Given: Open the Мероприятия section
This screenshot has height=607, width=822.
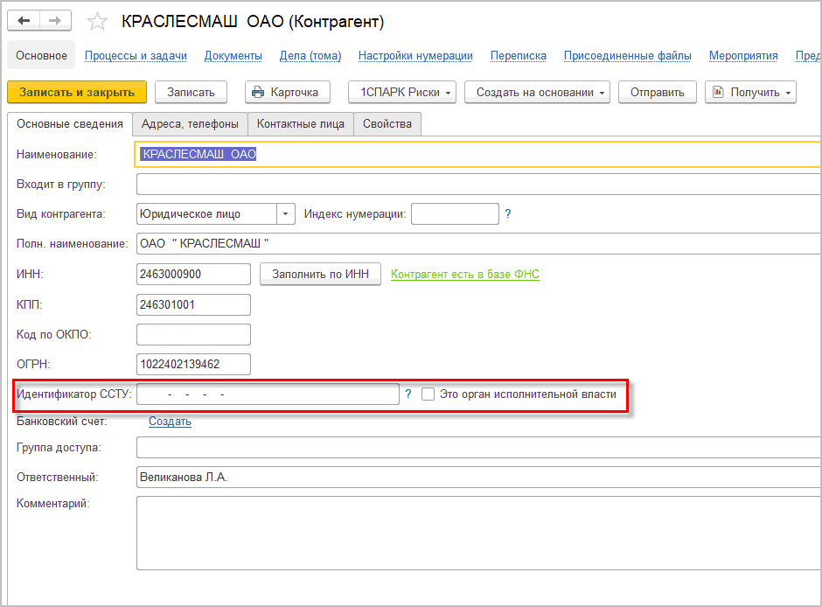Looking at the screenshot, I should 743,56.
